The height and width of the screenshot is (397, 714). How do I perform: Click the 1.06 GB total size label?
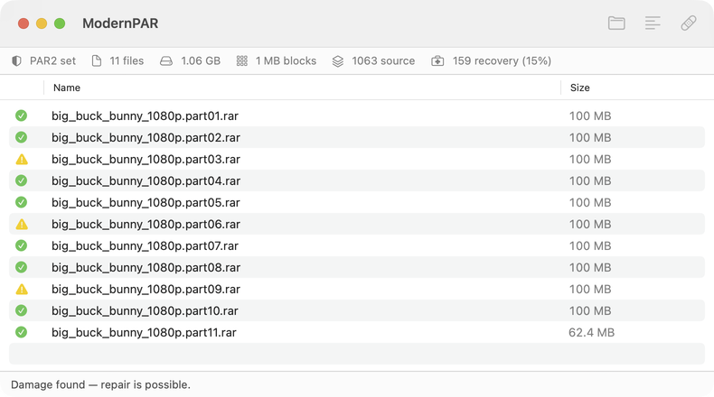[x=201, y=61]
